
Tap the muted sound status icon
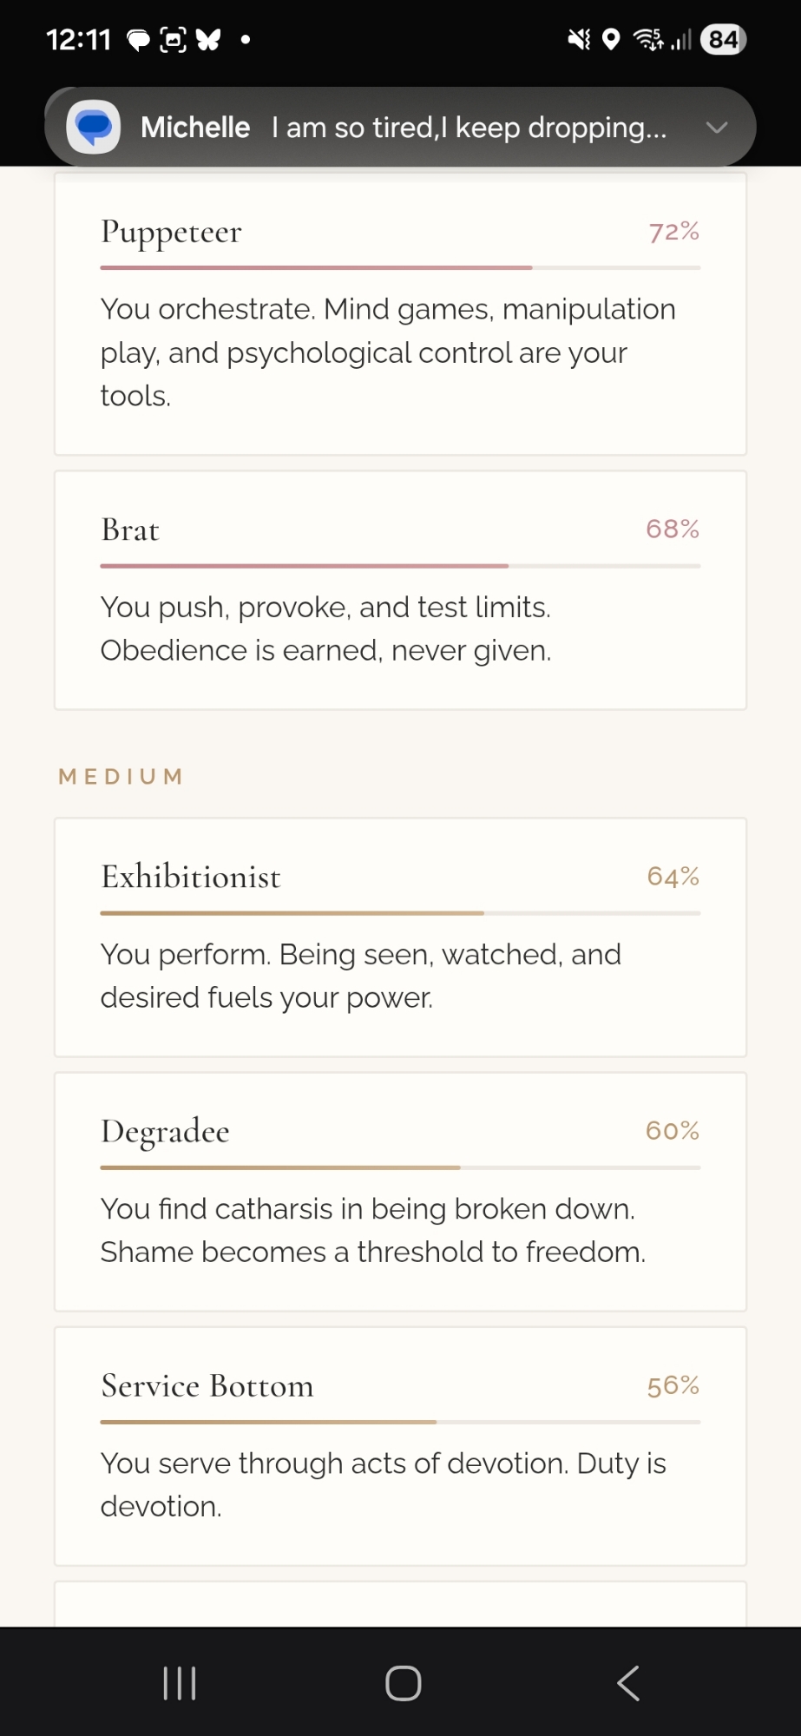pyautogui.click(x=579, y=40)
